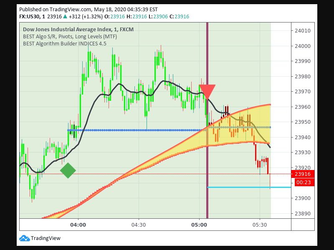334x250 pixels.
Task: Click the TradingView text label at bottom
Action: click(46, 237)
